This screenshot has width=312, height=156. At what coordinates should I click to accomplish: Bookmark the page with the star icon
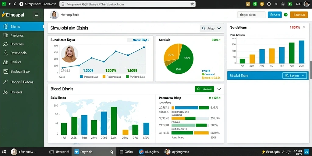[x=192, y=4]
